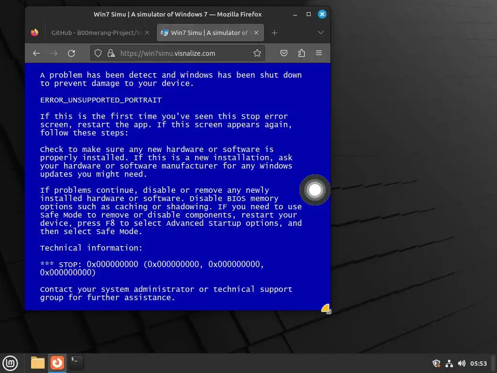497x373 pixels.
Task: Open the network connections tray icon
Action: [x=449, y=363]
